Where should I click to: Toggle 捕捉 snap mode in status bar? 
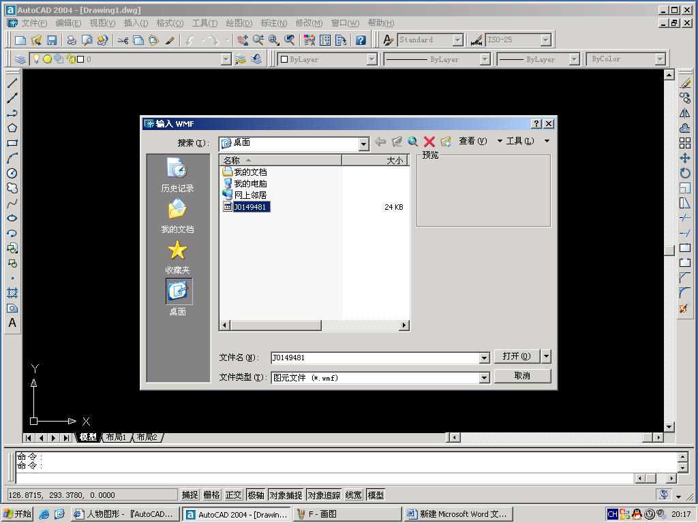[189, 494]
